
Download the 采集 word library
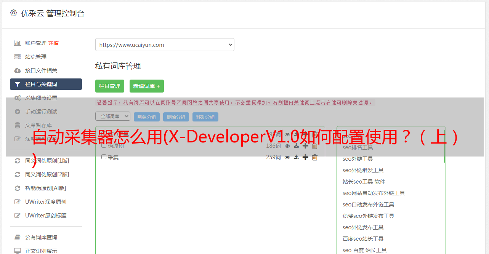[x=296, y=157]
